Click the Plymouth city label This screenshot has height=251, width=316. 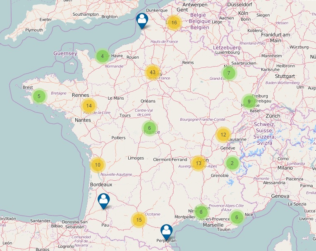pos(34,30)
